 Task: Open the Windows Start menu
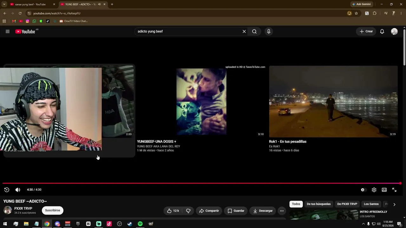tap(5, 224)
